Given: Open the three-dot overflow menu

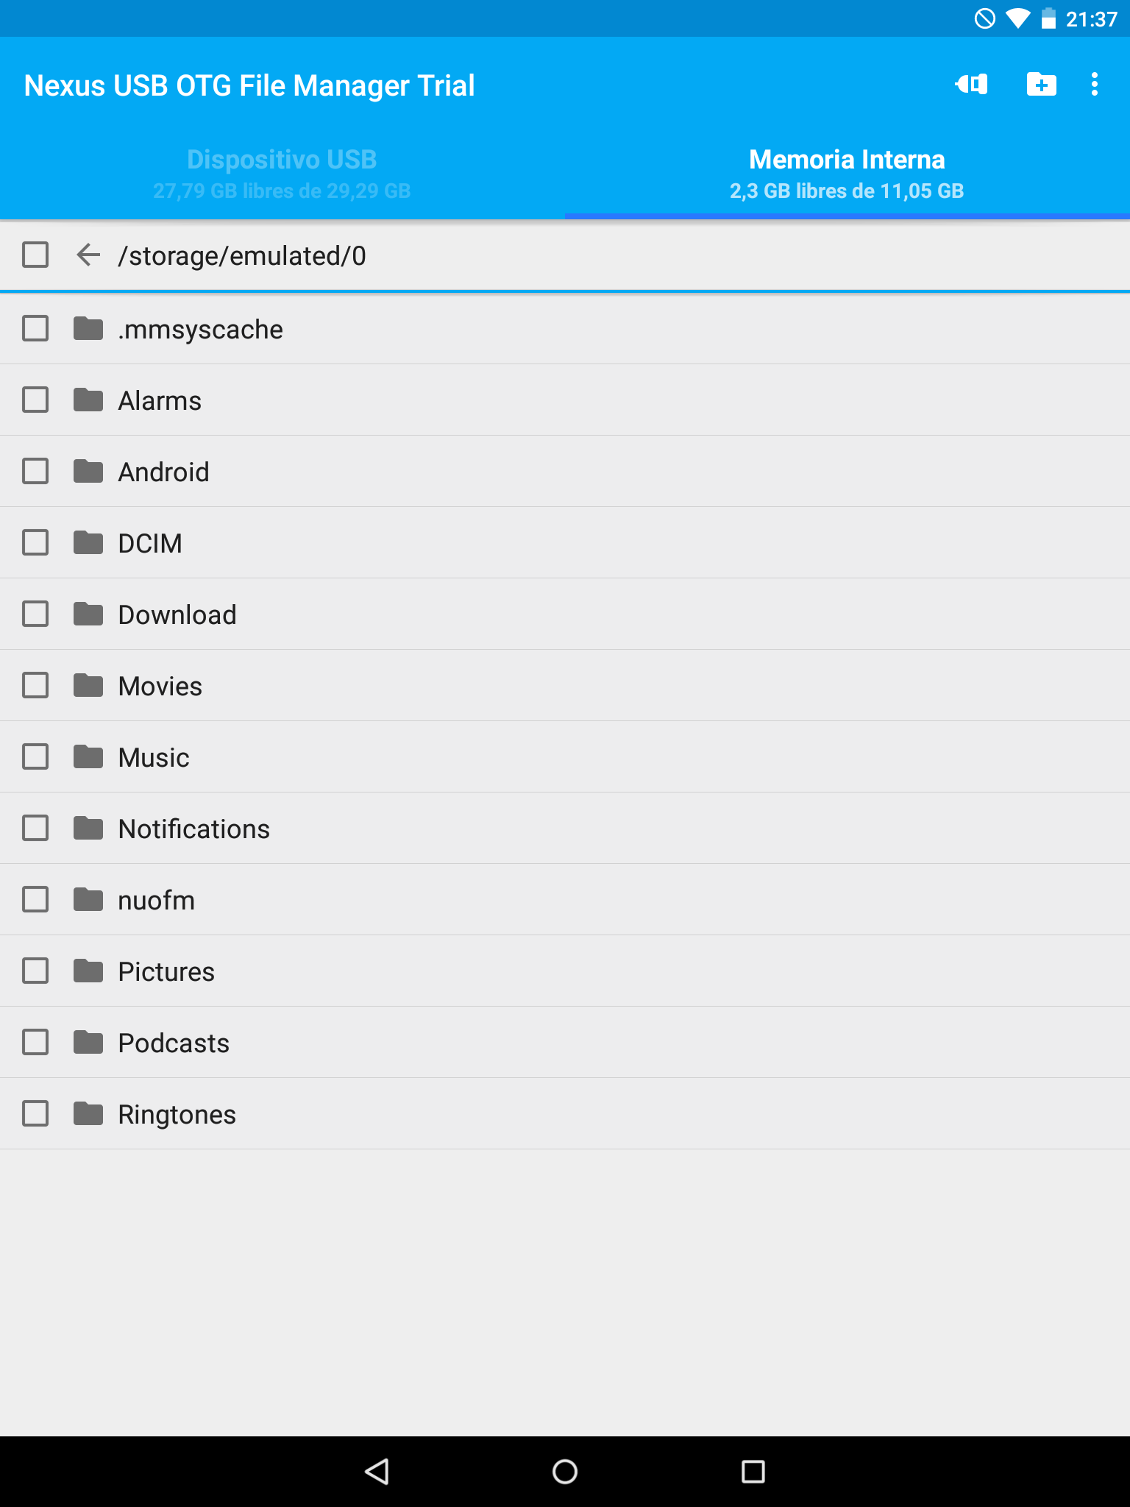Looking at the screenshot, I should (1095, 85).
